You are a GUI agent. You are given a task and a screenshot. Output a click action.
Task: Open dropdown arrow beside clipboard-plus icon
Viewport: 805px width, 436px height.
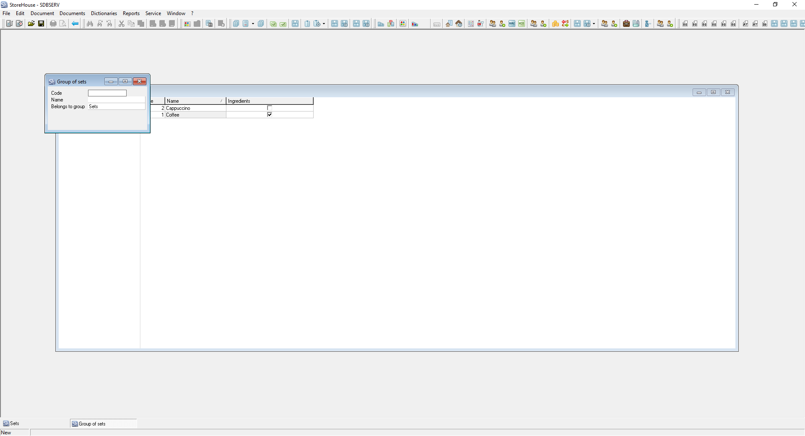[x=324, y=24]
